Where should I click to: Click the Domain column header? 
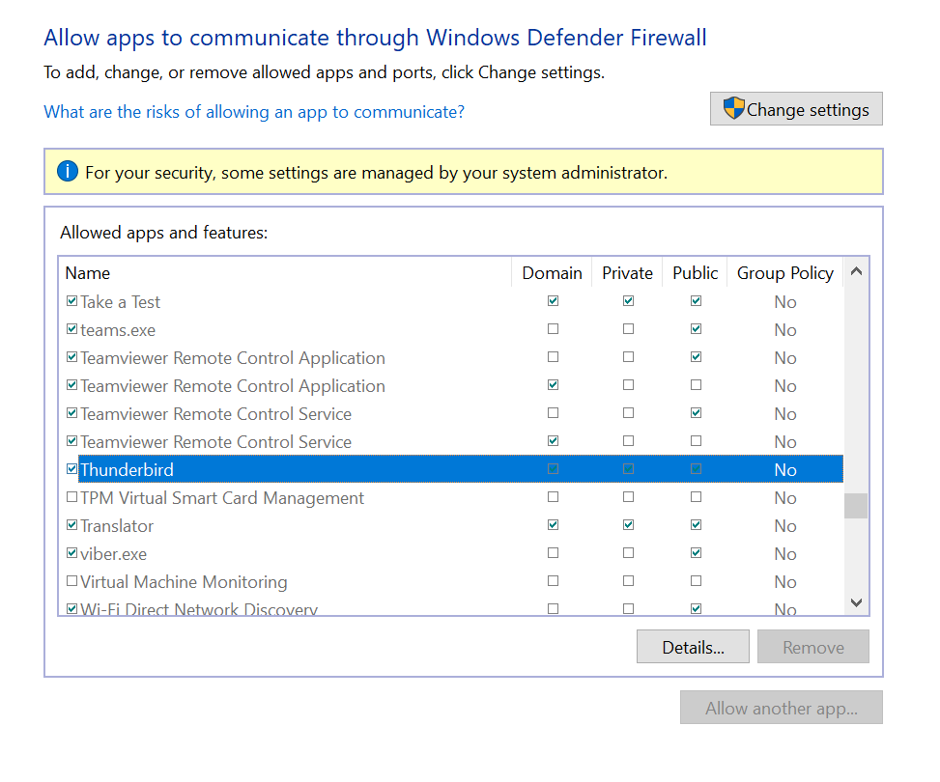[x=553, y=272]
